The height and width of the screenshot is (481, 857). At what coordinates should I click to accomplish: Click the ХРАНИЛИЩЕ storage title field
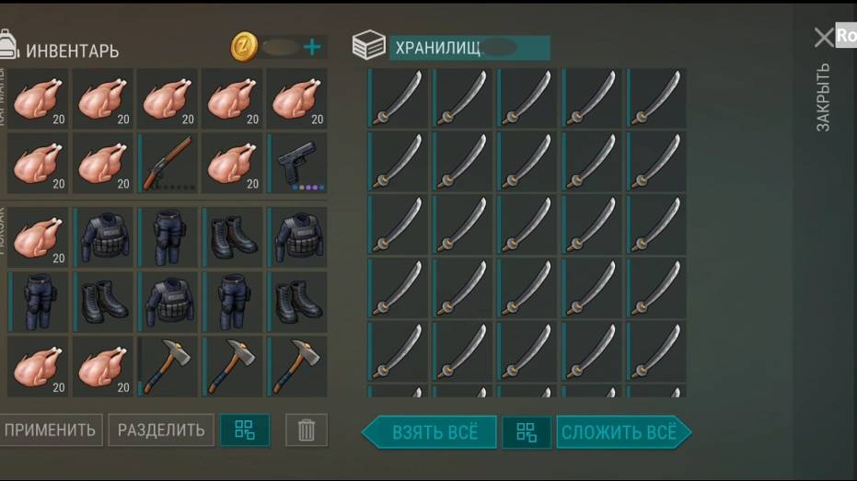point(469,48)
